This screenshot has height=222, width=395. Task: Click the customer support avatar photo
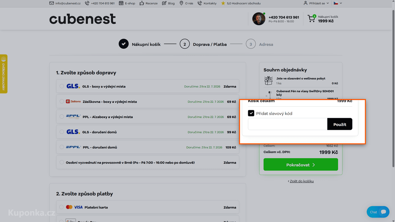[259, 19]
